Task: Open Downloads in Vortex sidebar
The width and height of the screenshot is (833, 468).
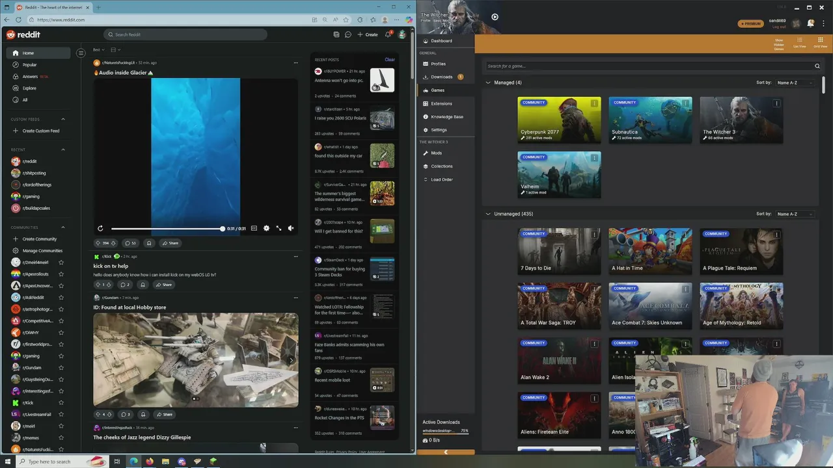Action: pyautogui.click(x=446, y=77)
